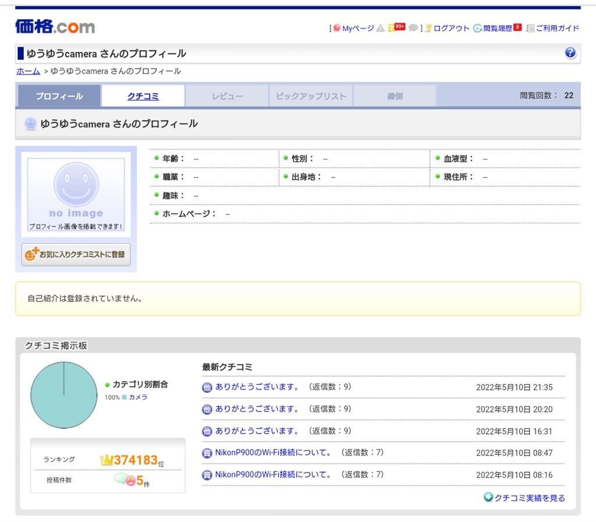
Task: Click the no image profile picture placeholder
Action: [76, 194]
